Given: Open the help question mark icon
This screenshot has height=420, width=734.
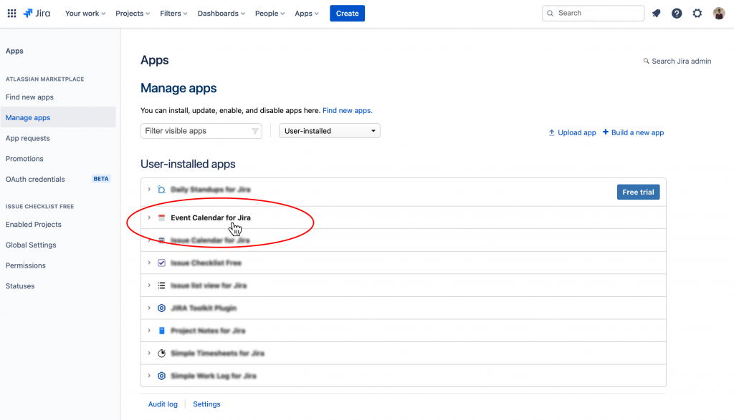Looking at the screenshot, I should 677,13.
